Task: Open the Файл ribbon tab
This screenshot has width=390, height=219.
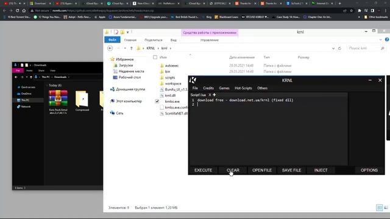Action: (x=112, y=40)
